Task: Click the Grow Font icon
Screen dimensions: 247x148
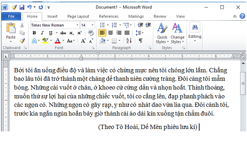Action: coord(83,41)
